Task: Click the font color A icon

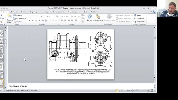Action: point(56,21)
